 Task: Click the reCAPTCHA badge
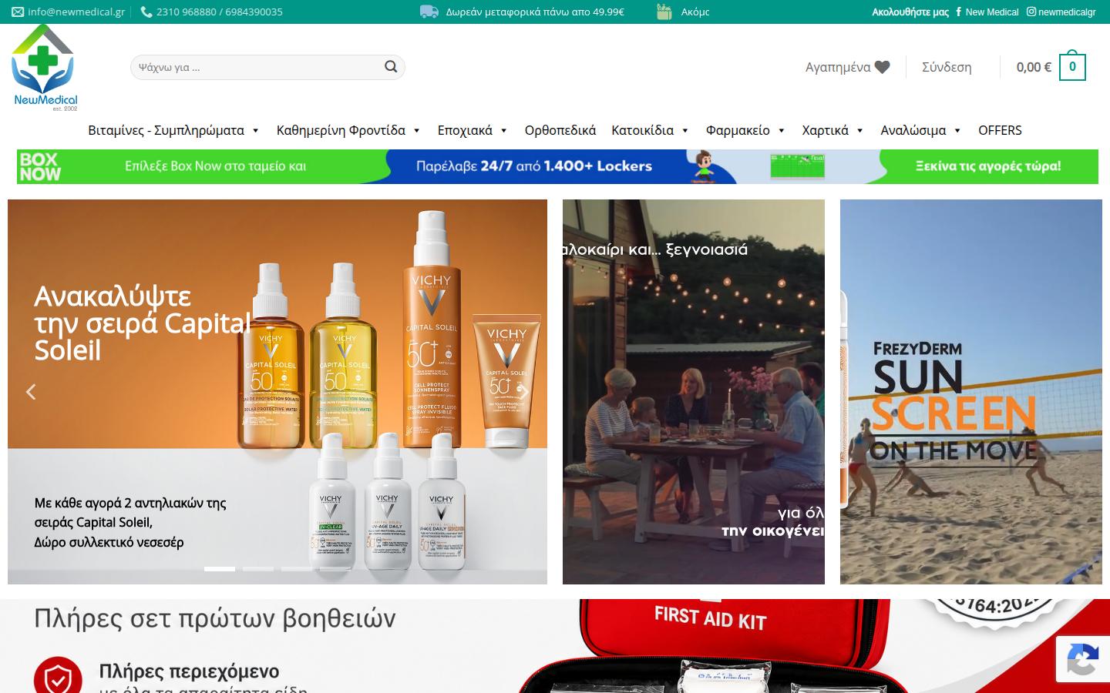(1082, 661)
